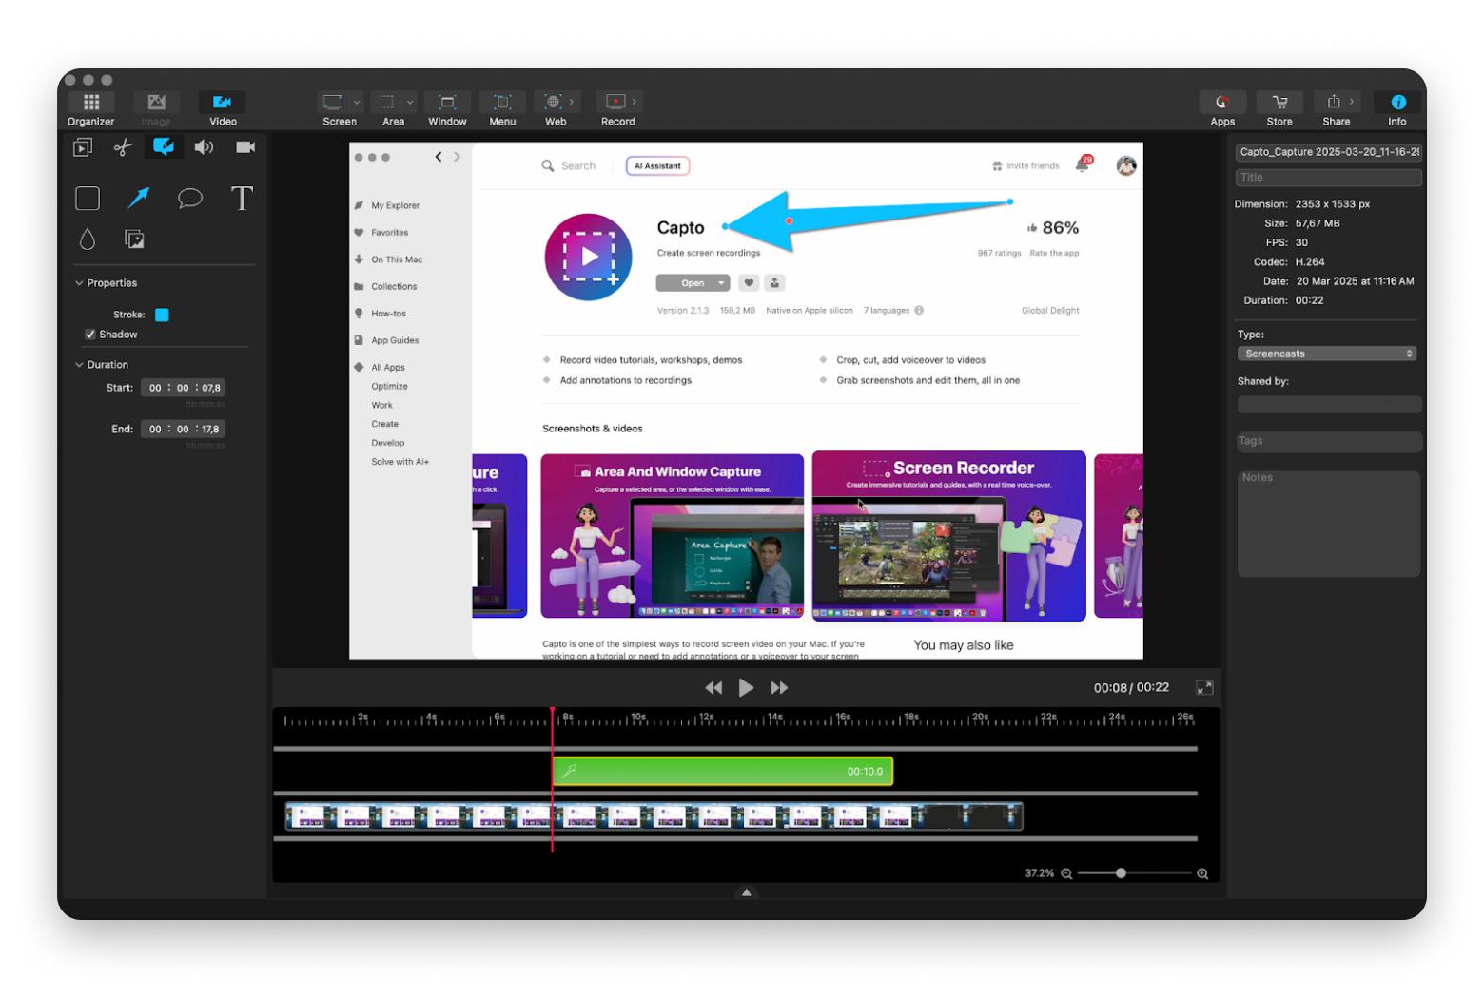Open the Type dropdown showing Screencasts

coord(1327,354)
